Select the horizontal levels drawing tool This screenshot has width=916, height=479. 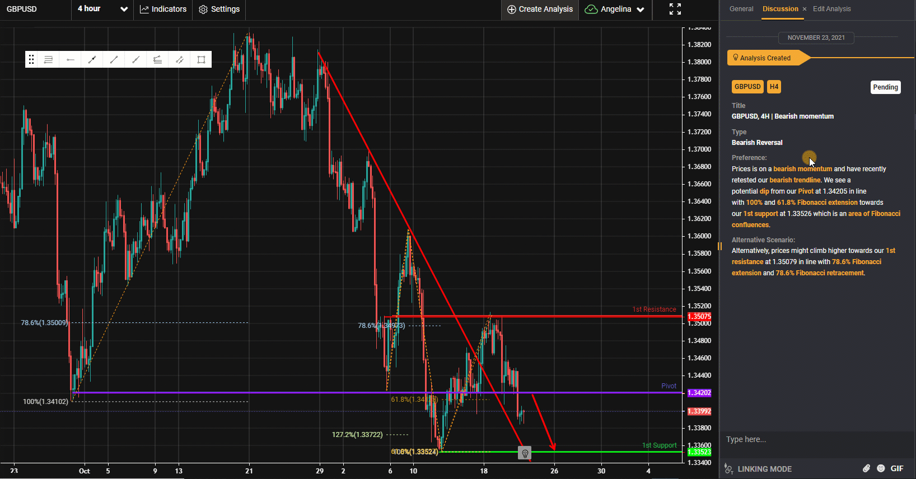49,59
